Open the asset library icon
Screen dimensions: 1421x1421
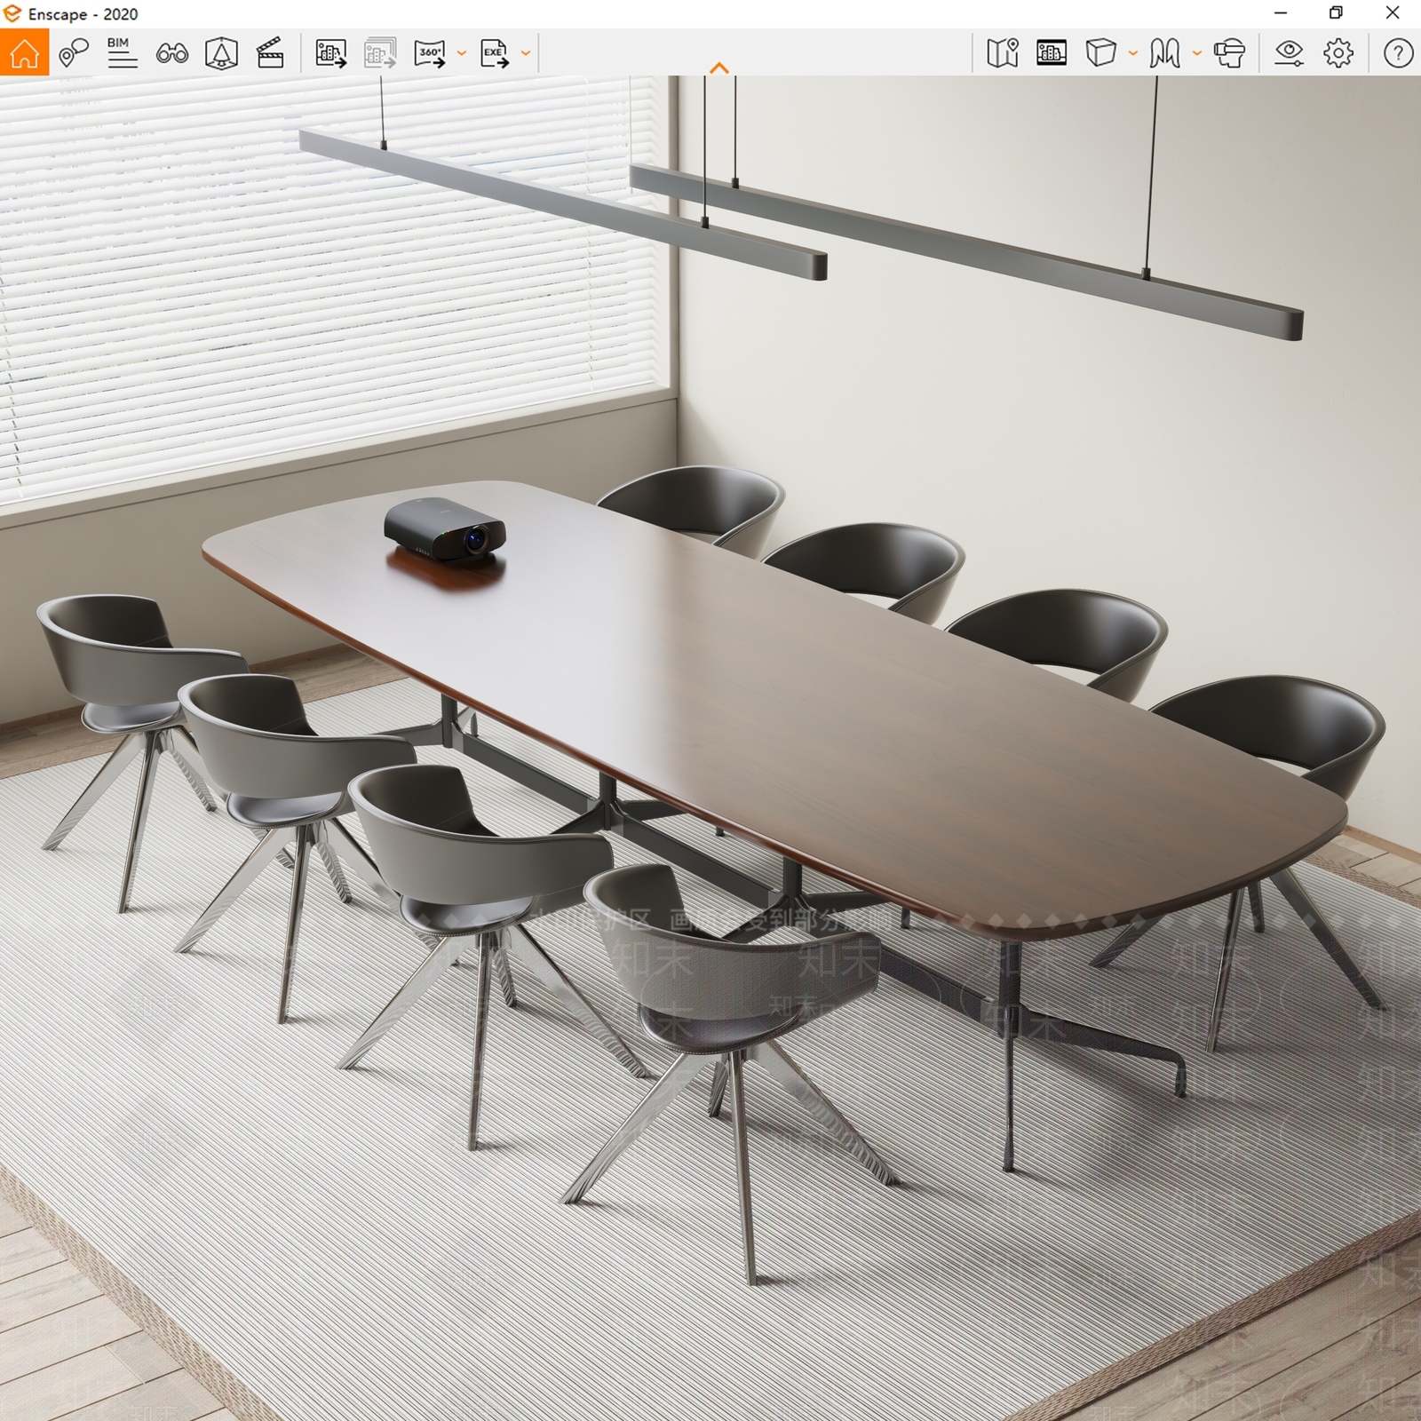tap(221, 53)
